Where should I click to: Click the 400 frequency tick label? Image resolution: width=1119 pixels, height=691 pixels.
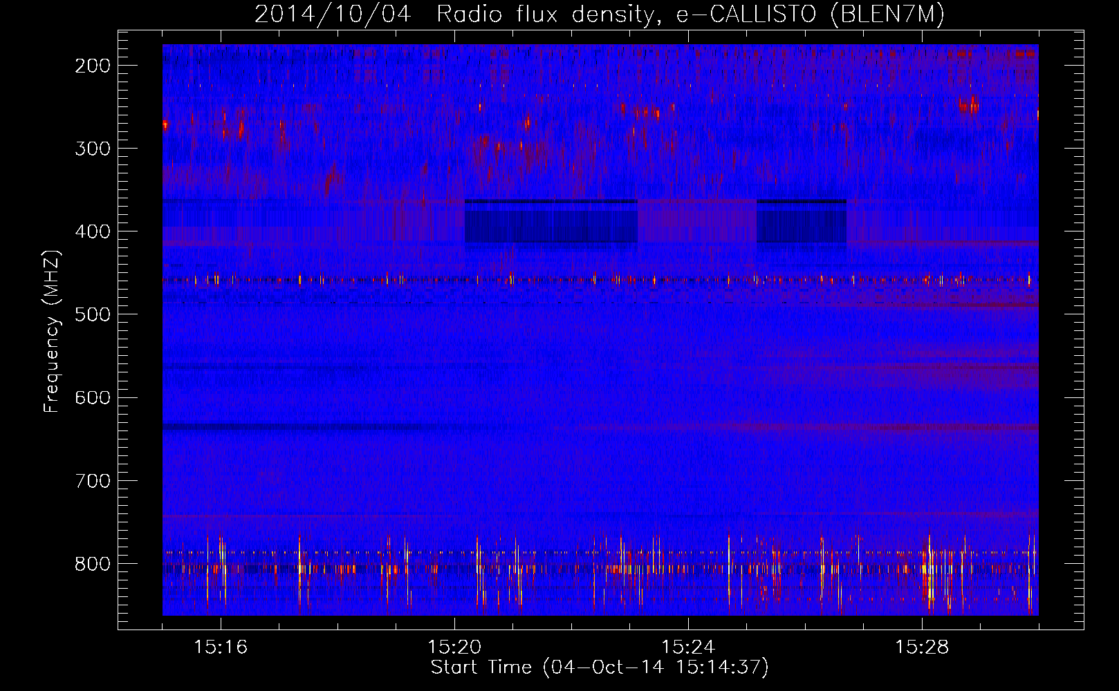93,231
